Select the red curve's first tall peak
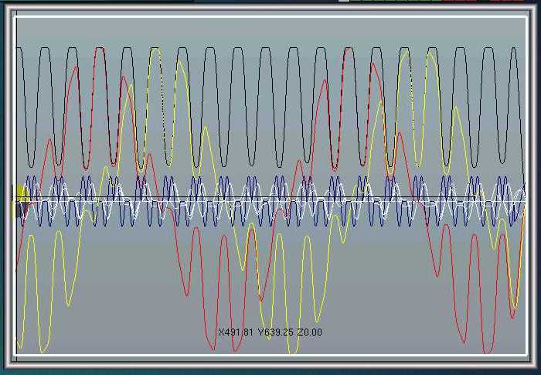541x375 pixels. click(76, 68)
